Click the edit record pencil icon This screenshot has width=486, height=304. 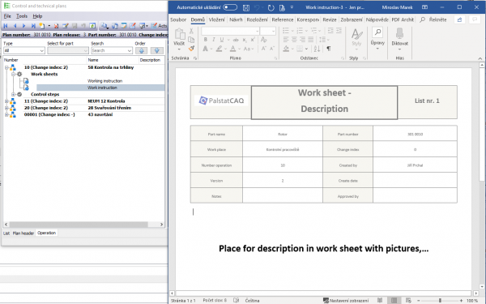coord(66,26)
